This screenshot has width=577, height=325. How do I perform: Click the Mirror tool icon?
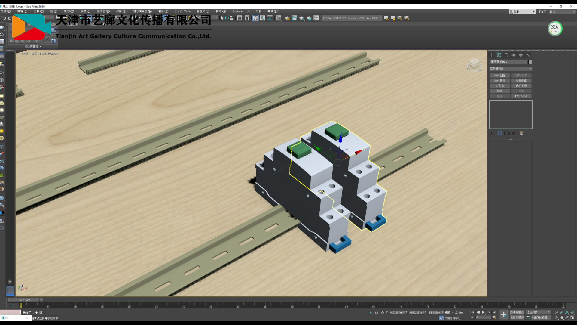click(223, 18)
